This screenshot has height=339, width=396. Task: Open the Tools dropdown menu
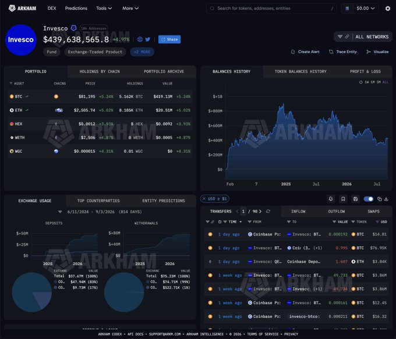[104, 8]
